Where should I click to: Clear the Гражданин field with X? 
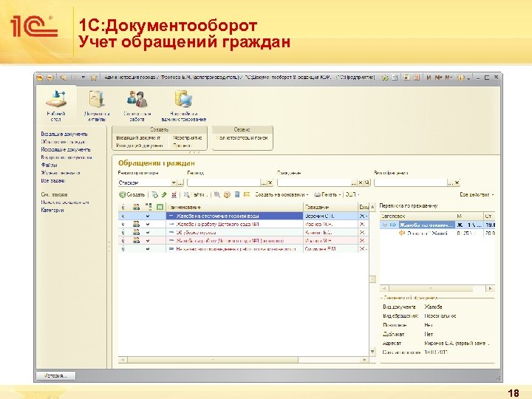[361, 183]
